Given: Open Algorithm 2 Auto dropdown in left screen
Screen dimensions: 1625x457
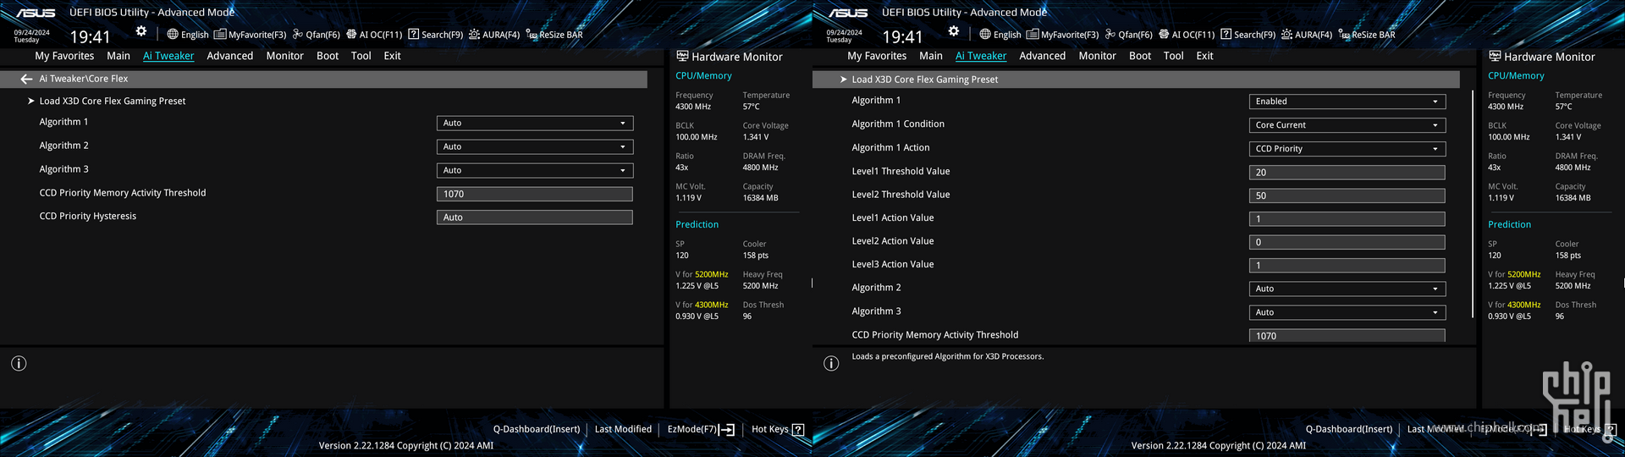Looking at the screenshot, I should (x=535, y=146).
